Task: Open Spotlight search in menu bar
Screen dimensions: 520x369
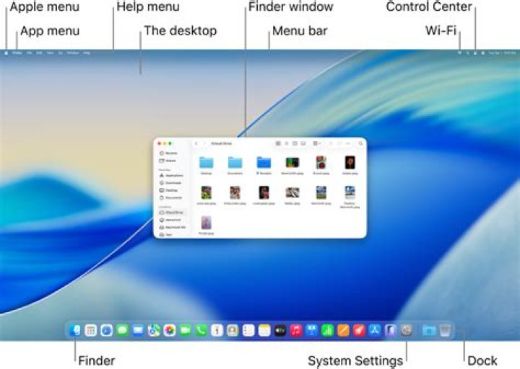Action: (467, 53)
